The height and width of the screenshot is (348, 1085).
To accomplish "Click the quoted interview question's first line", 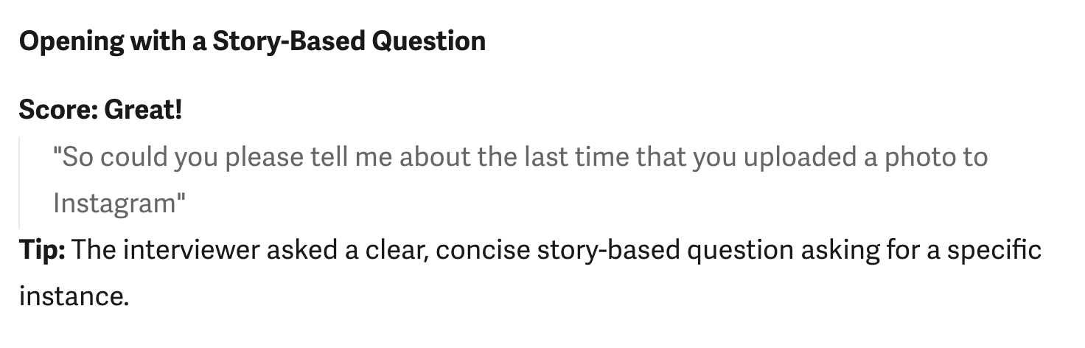I will [520, 157].
